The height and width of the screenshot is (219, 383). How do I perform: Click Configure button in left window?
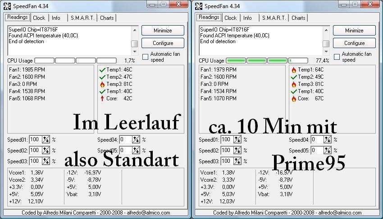[x=163, y=43]
